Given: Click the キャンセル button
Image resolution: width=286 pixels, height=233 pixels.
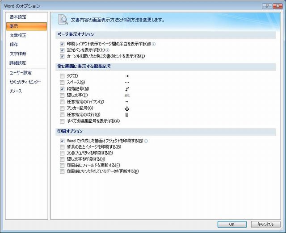Looking at the screenshot, I should [x=265, y=224].
